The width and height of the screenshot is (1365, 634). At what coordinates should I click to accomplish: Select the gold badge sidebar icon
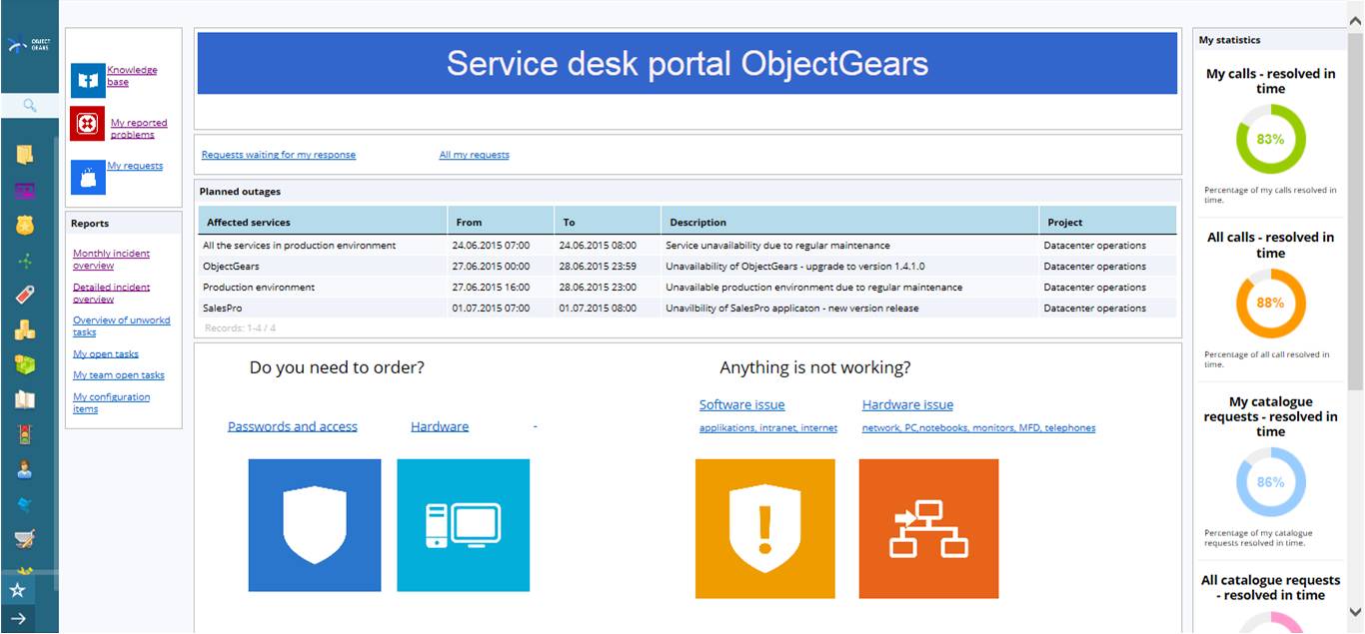pyautogui.click(x=25, y=225)
